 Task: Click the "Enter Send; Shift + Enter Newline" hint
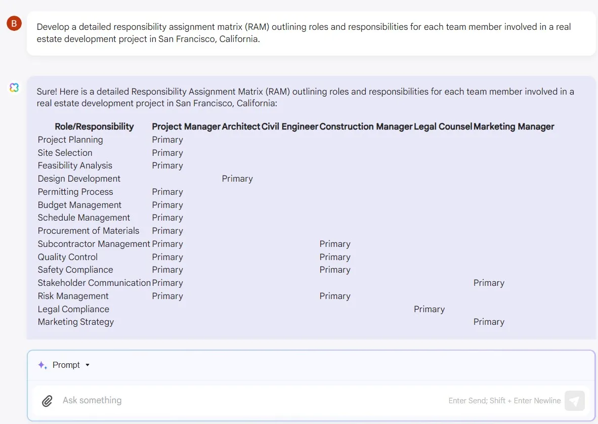[504, 401]
